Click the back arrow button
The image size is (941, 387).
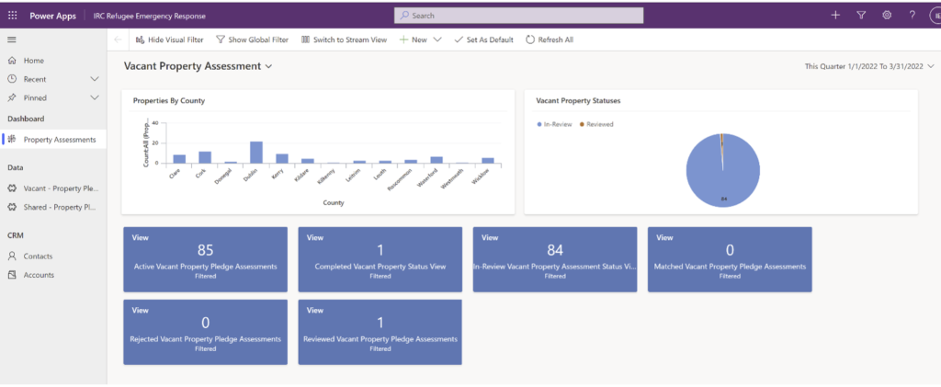[x=118, y=40]
